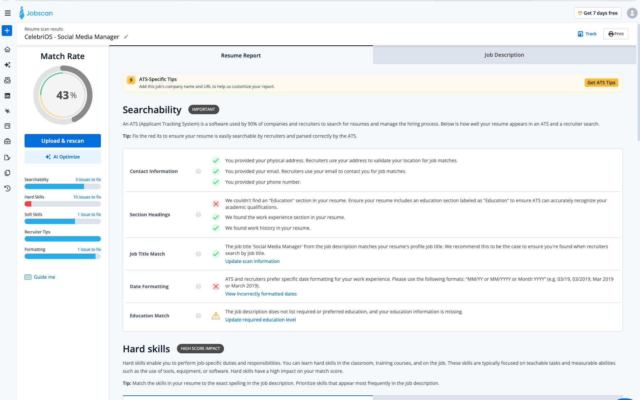Click the Upload & rescan button

63,141
